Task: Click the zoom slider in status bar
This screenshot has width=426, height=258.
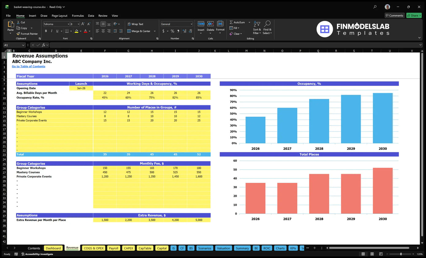Action: pos(401,254)
